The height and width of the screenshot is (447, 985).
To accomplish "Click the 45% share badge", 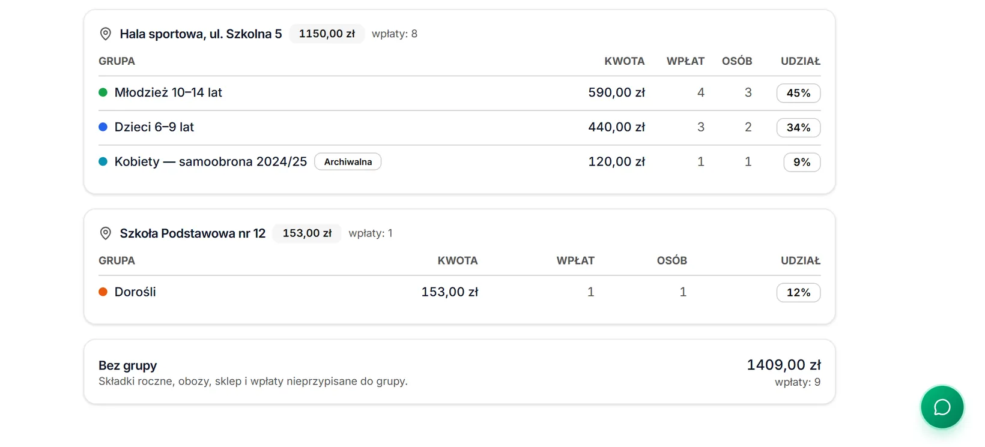I will pos(798,93).
